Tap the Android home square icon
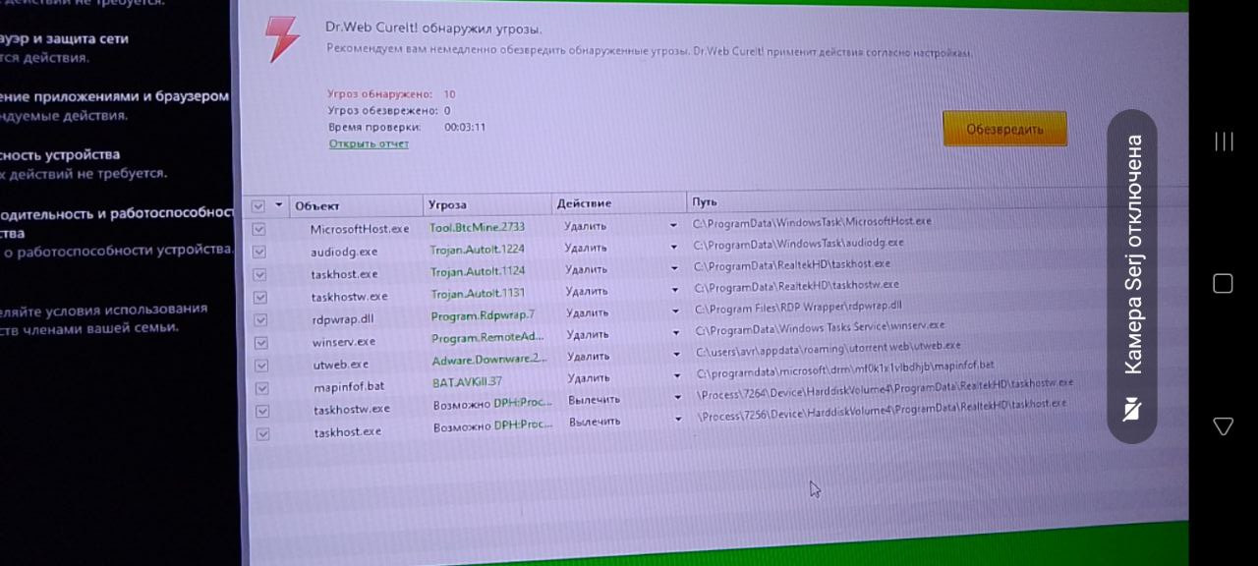 point(1224,284)
